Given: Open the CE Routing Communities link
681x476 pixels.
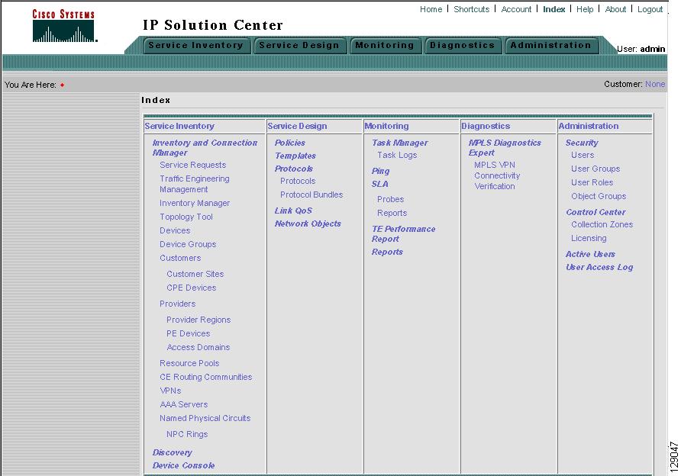Looking at the screenshot, I should pyautogui.click(x=206, y=377).
